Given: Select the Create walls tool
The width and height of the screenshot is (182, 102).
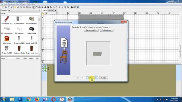Looking at the screenshot, I should pos(40,7).
